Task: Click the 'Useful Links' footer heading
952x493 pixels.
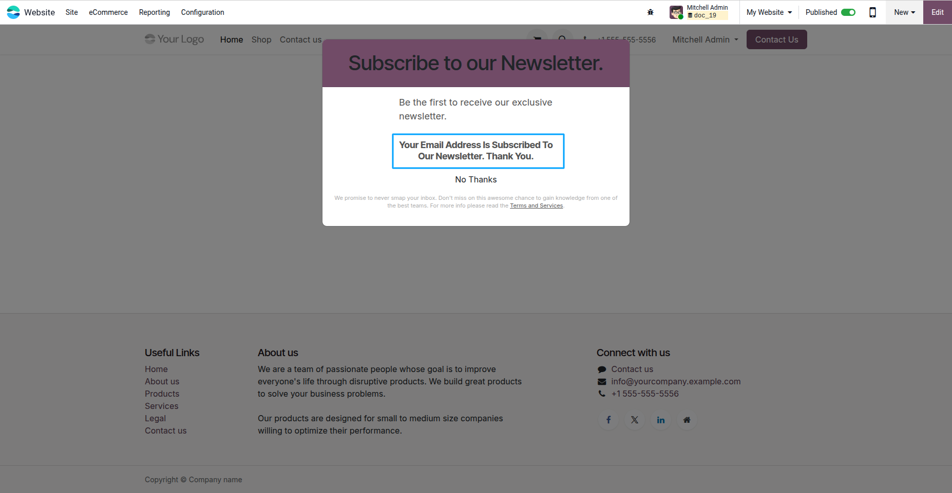Action: (172, 353)
